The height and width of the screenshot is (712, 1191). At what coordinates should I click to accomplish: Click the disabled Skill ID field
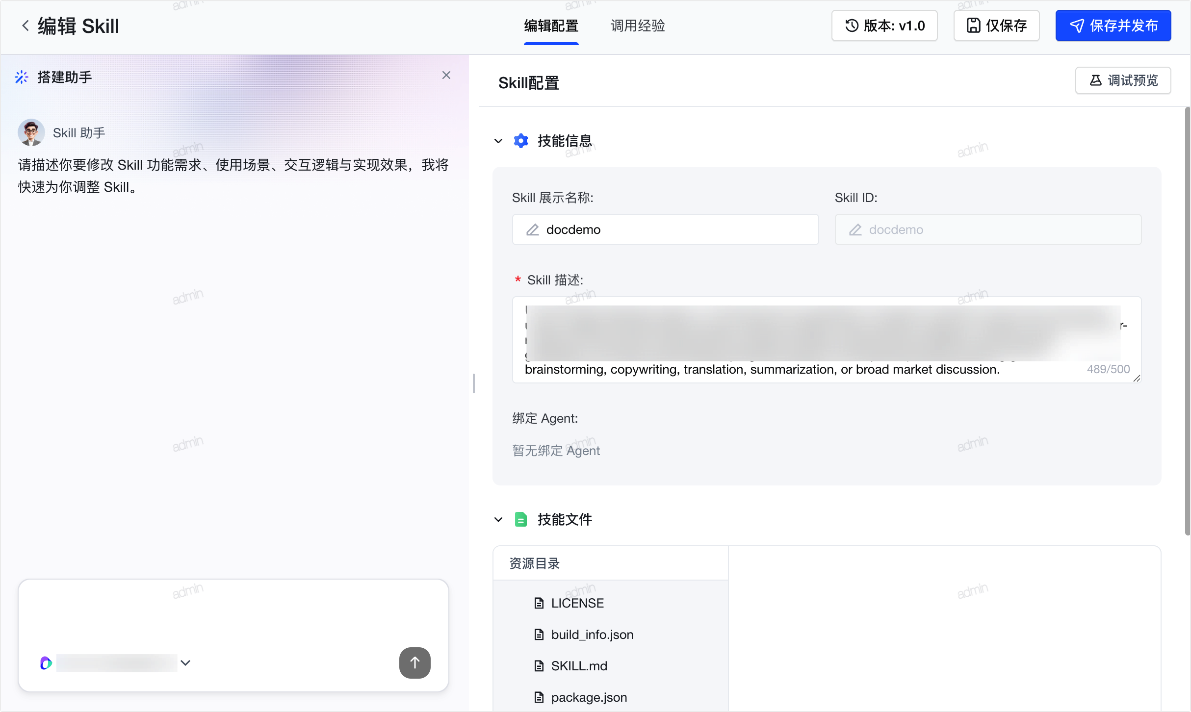click(x=988, y=229)
